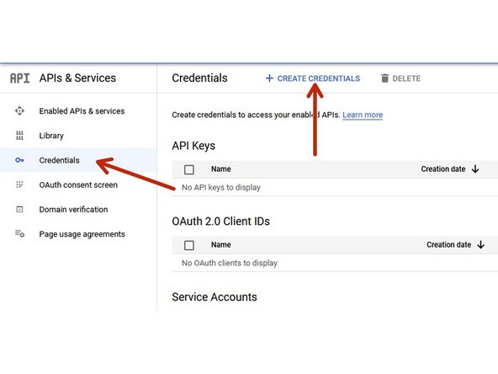This screenshot has width=498, height=374.
Task: Click the Credentials page heading
Action: 199,77
